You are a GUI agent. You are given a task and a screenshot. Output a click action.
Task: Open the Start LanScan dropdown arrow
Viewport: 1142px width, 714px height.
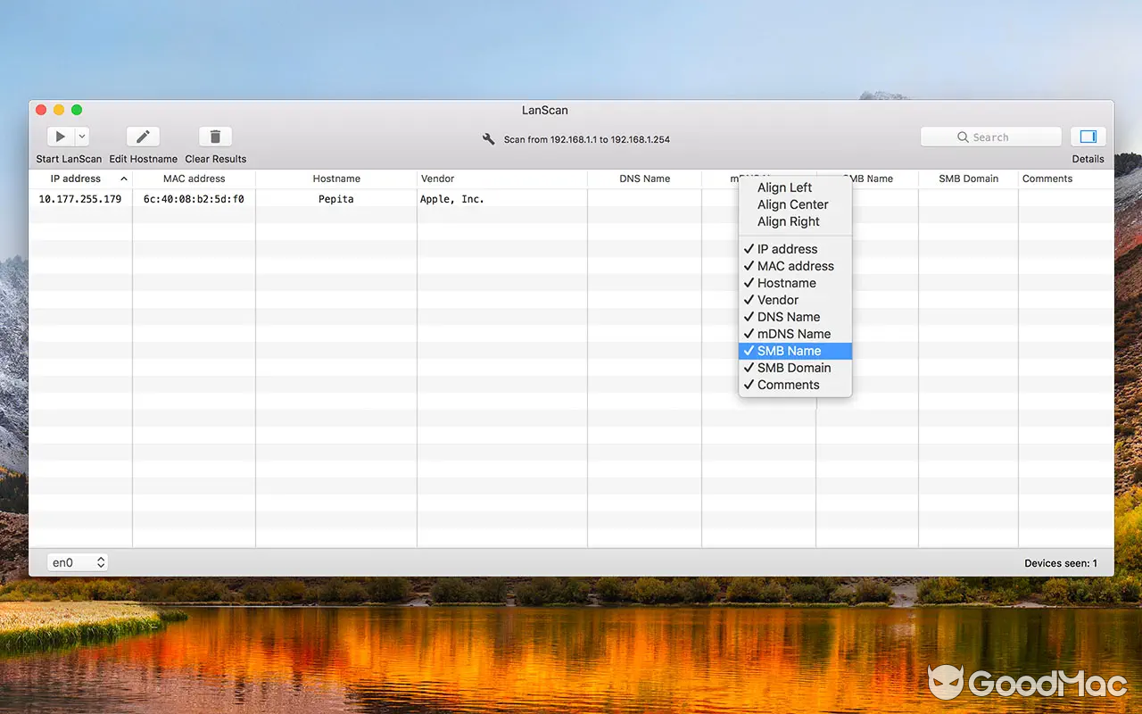pyautogui.click(x=80, y=136)
